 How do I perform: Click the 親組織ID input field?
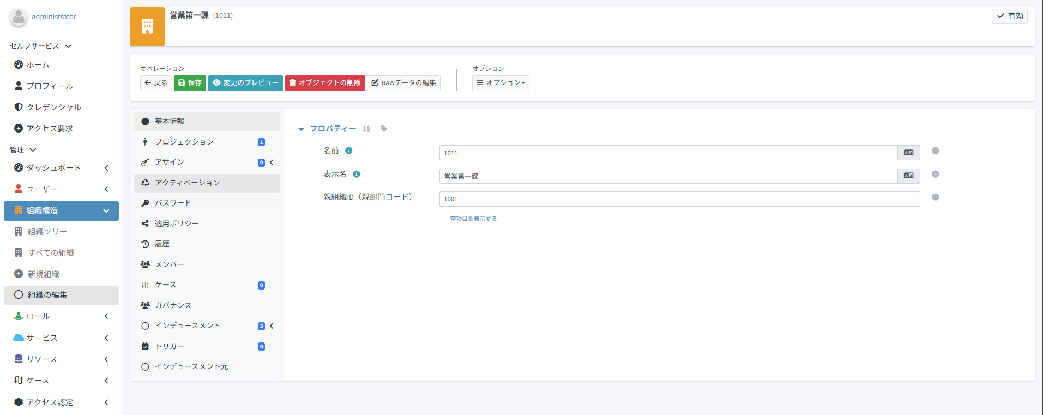[x=679, y=199]
